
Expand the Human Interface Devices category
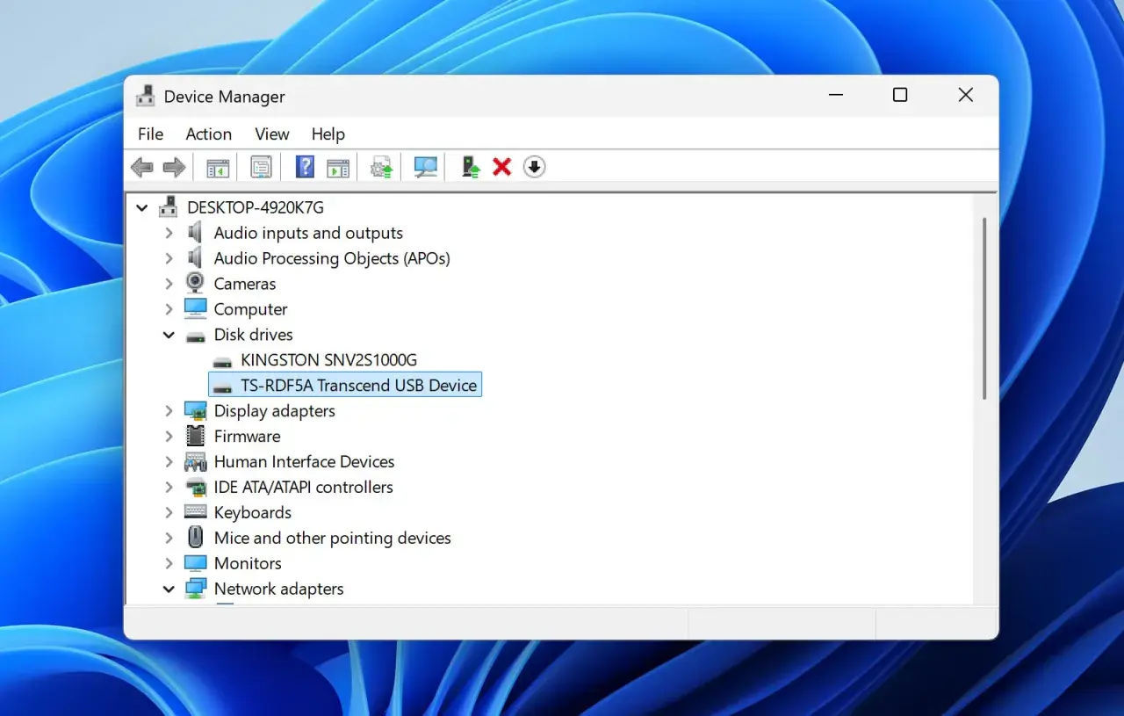coord(169,461)
